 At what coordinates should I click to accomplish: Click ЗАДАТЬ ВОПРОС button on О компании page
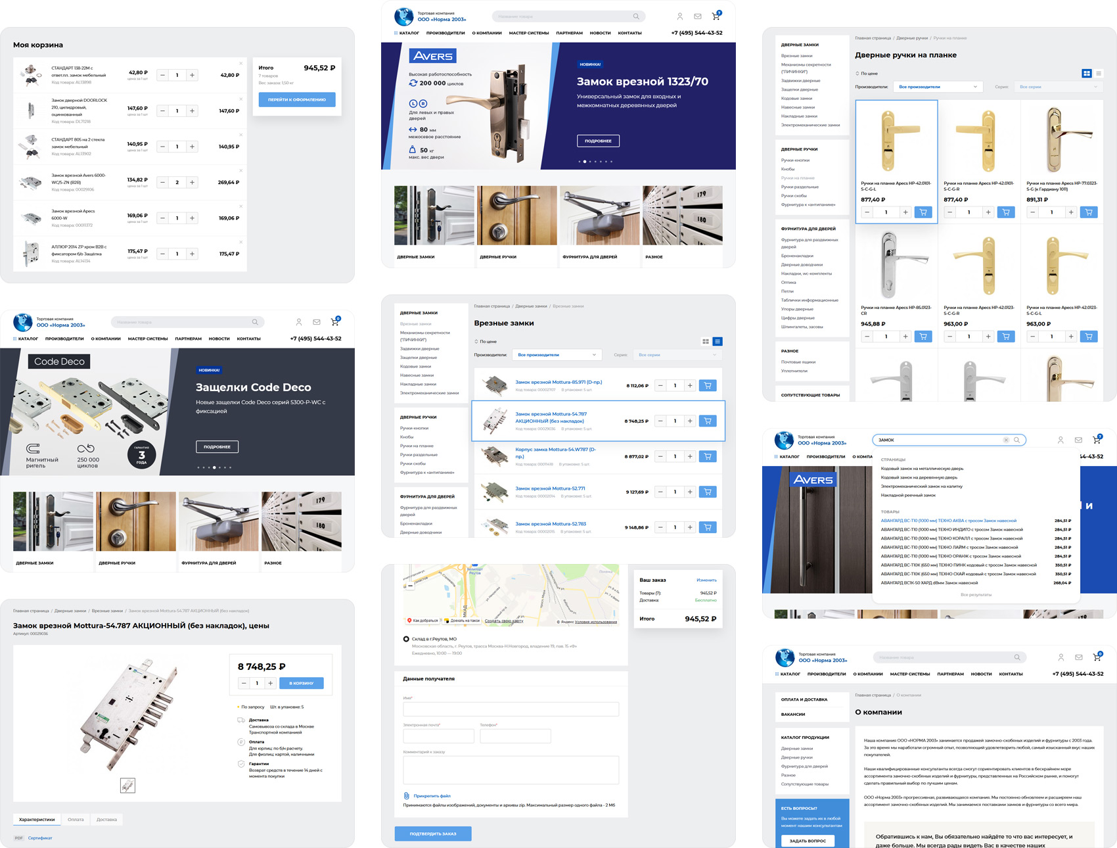pyautogui.click(x=808, y=841)
